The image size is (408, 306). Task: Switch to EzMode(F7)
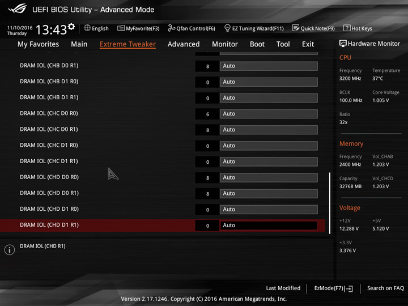pos(329,288)
